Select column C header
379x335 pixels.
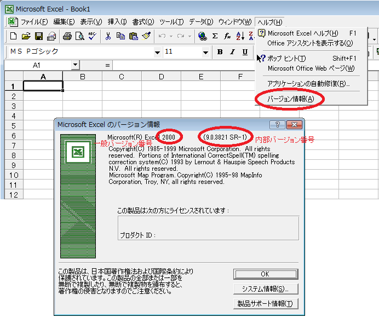tap(122, 77)
